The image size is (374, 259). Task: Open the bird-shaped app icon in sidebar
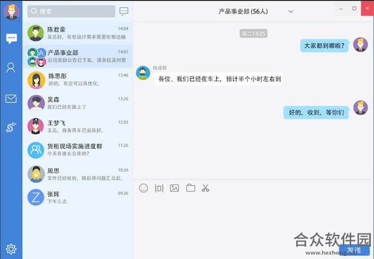click(x=11, y=127)
